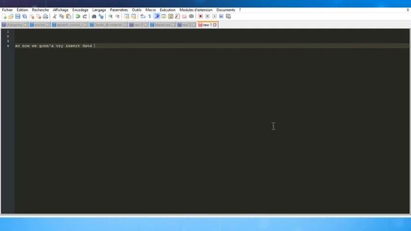Open the Édition menu

click(22, 10)
